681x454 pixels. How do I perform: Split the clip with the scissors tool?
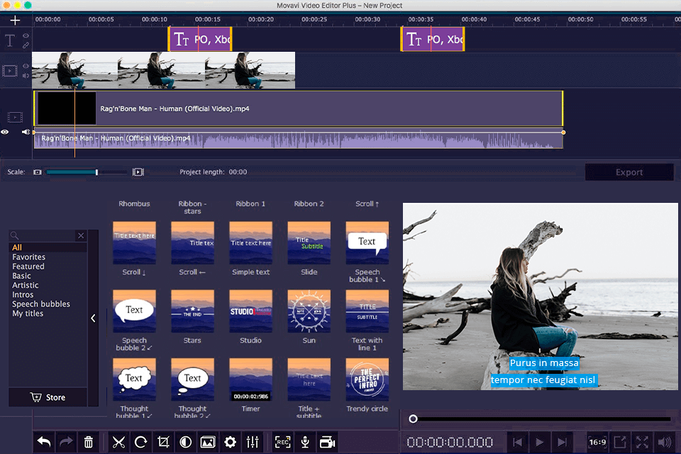pyautogui.click(x=118, y=442)
